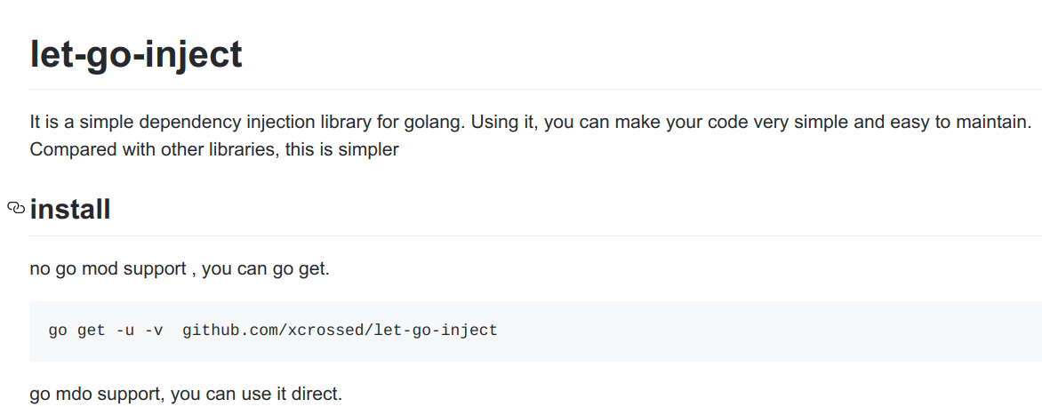Click the "-v" flag in the code block
Viewport: 1042px width, 407px height.
(154, 331)
